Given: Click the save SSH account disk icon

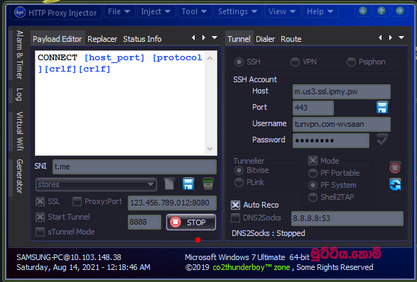Looking at the screenshot, I should pyautogui.click(x=382, y=108).
